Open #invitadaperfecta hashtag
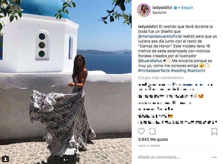This screenshot has height=164, width=223. tap(154, 71)
